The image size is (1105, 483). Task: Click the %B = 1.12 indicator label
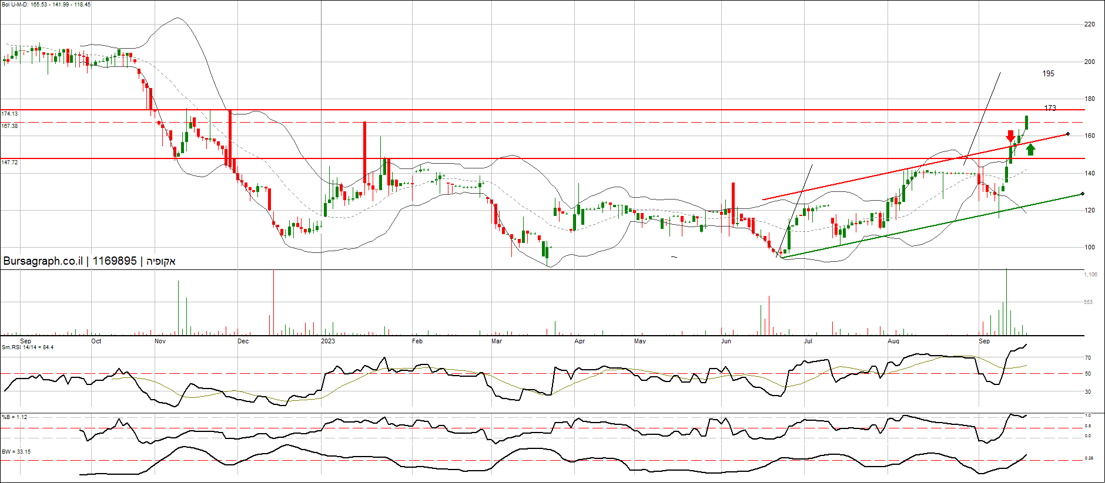coord(15,417)
